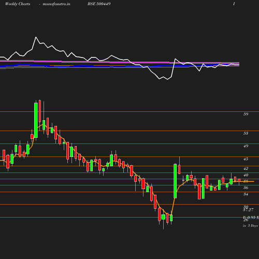
Task: Click the "in 3 Days" text
Action: tap(250, 225)
